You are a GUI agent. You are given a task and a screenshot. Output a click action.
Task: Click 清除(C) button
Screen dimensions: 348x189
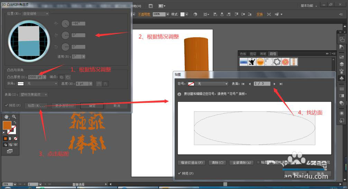[x=217, y=163]
